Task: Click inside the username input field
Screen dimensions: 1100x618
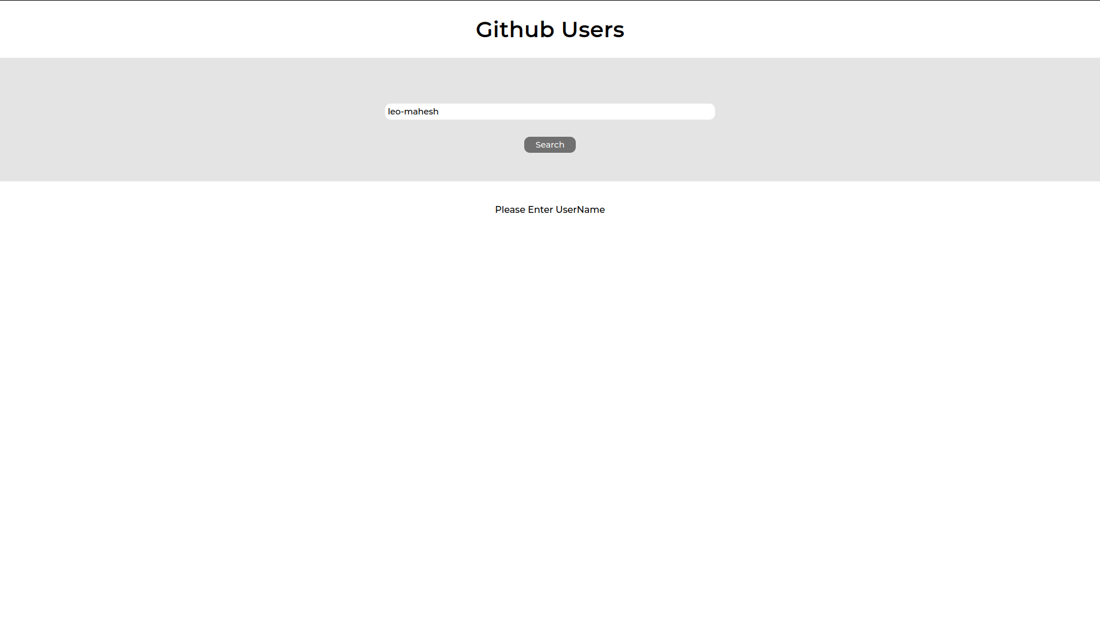Action: (549, 111)
